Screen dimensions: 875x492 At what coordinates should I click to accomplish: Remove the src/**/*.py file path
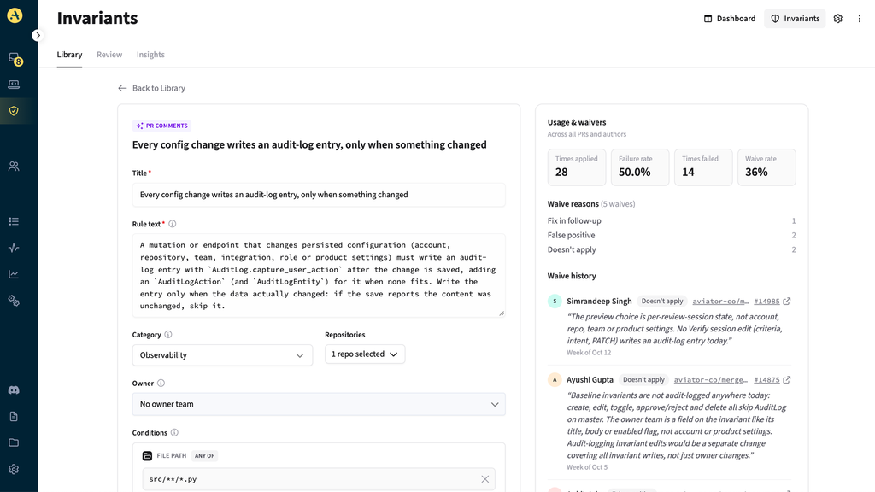tap(485, 479)
